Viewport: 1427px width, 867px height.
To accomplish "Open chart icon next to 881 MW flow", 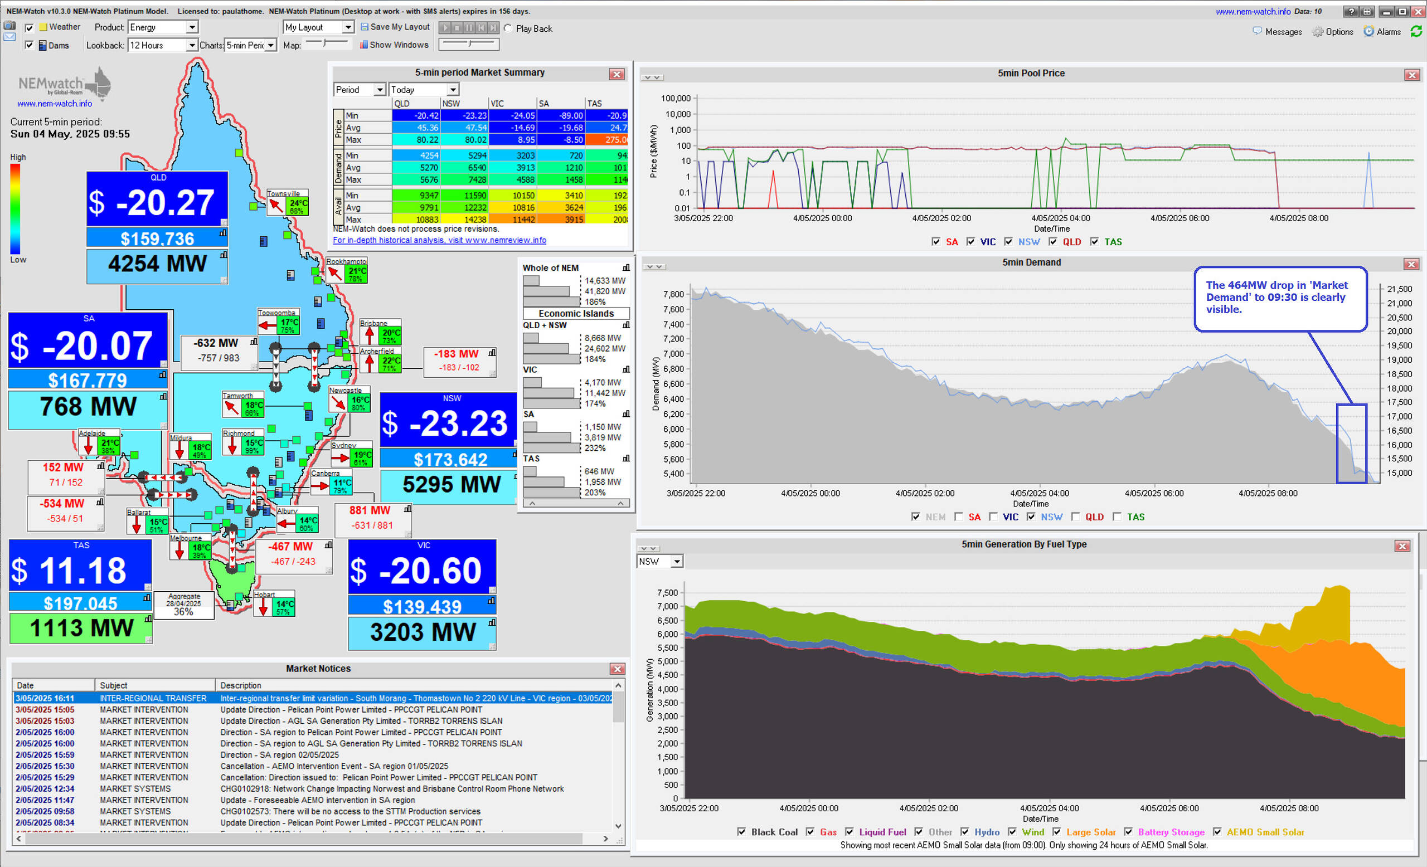I will (x=407, y=509).
